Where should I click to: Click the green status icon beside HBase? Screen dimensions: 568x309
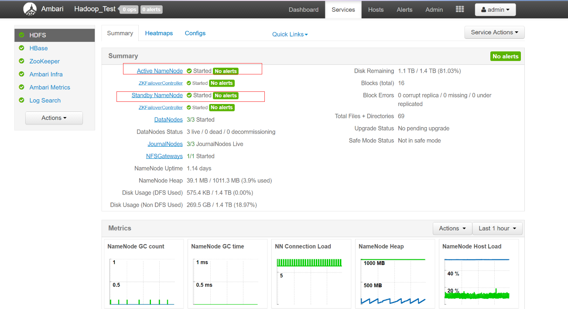coord(21,48)
